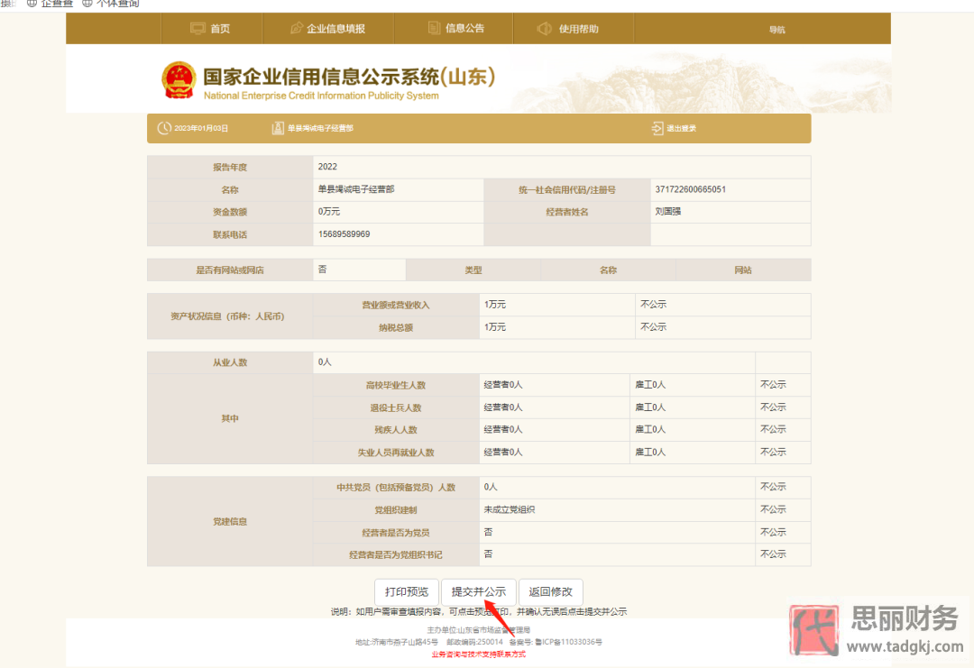Click the logout arrow icon beside 退出登录
Viewport: 974px width, 668px height.
(x=657, y=127)
